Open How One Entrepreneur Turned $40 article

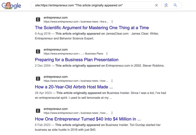88,119
